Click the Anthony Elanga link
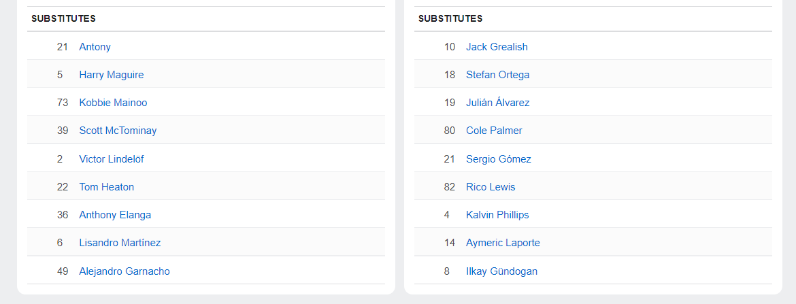 pyautogui.click(x=115, y=215)
